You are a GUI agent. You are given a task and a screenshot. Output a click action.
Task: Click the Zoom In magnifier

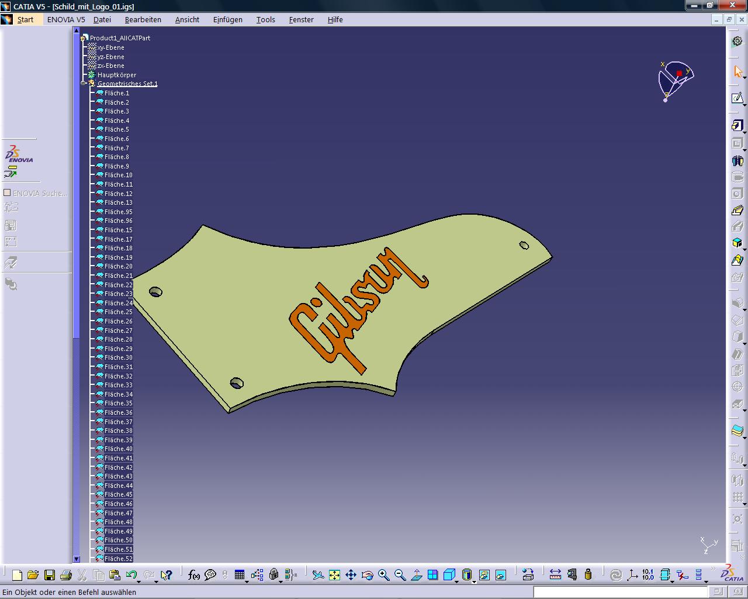tap(383, 575)
